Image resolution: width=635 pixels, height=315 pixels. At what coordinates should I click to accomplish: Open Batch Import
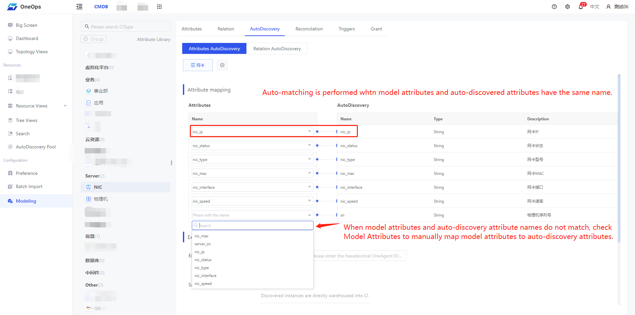(29, 186)
